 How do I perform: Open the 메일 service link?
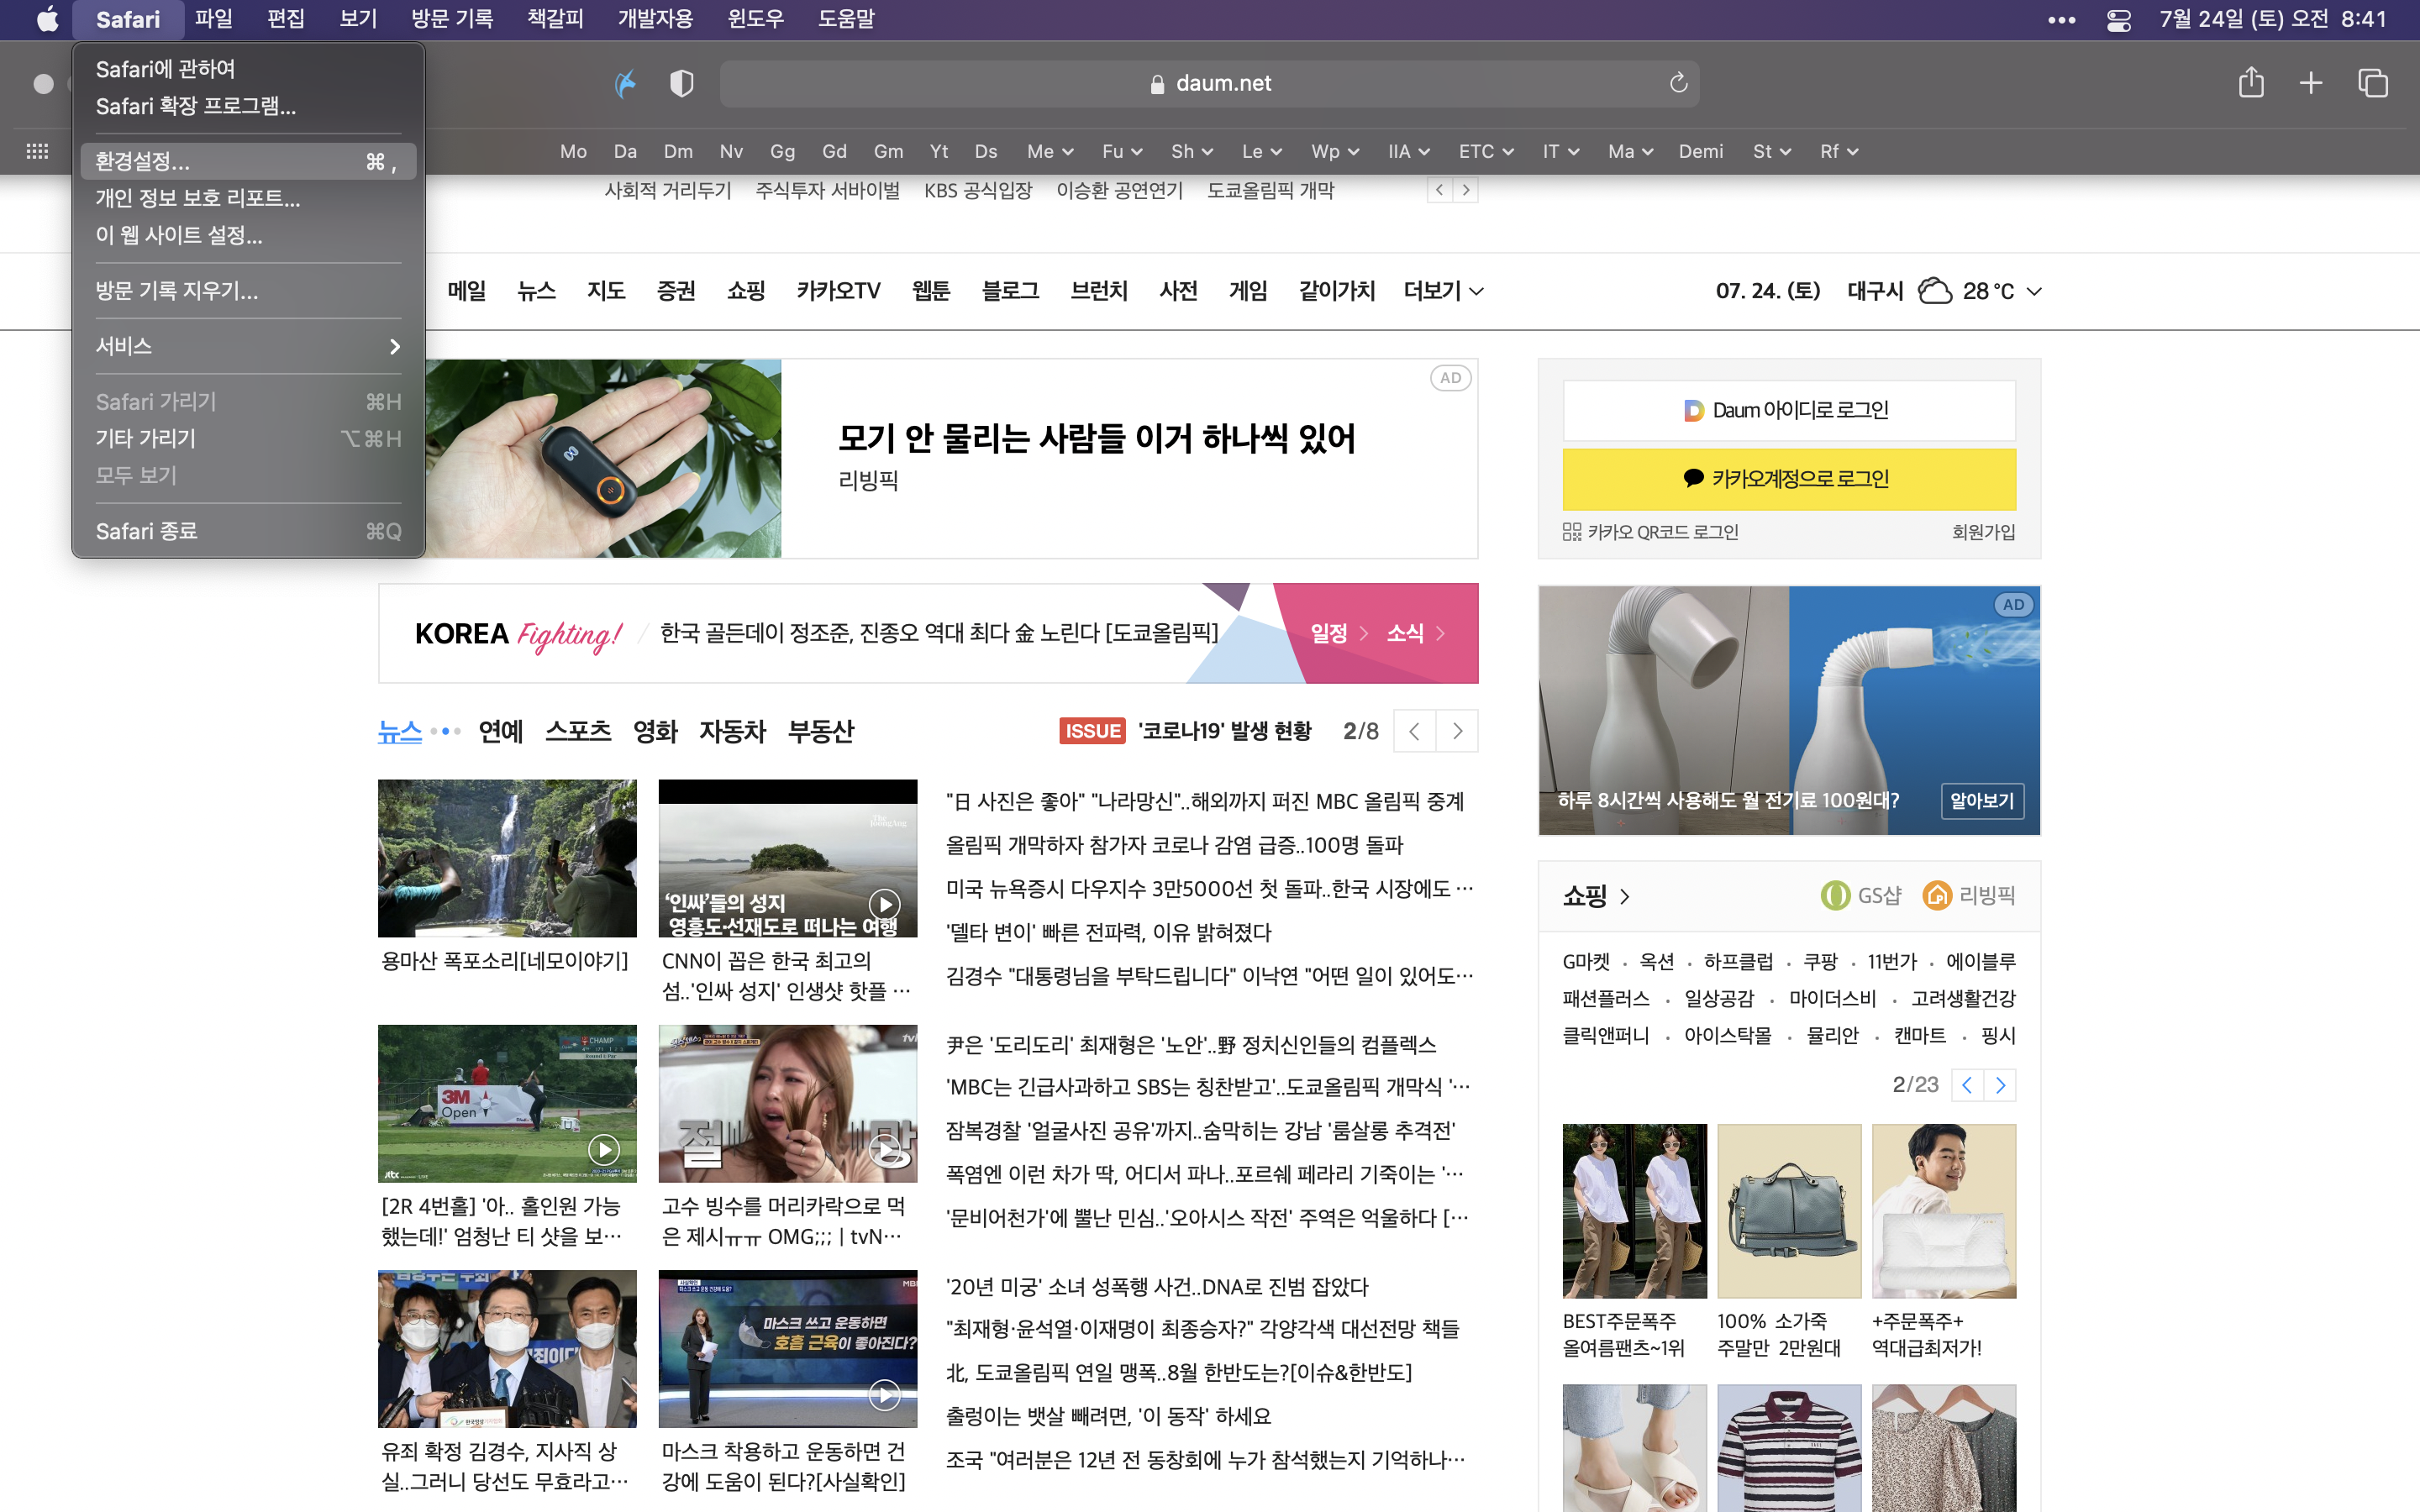(467, 291)
